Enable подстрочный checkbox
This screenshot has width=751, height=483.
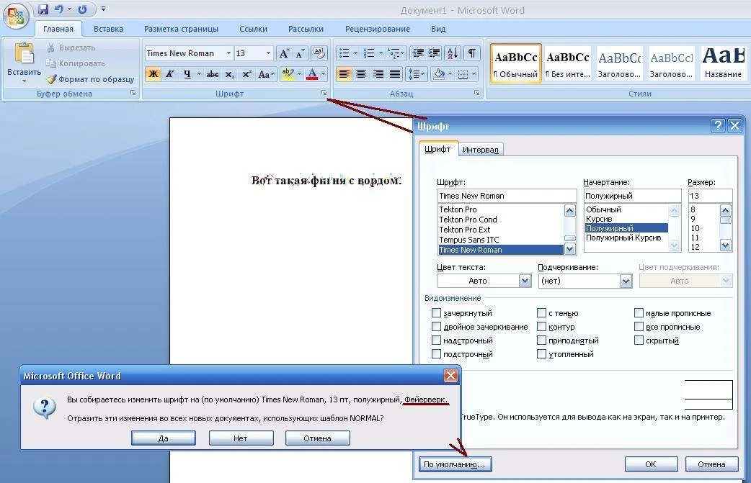click(436, 354)
